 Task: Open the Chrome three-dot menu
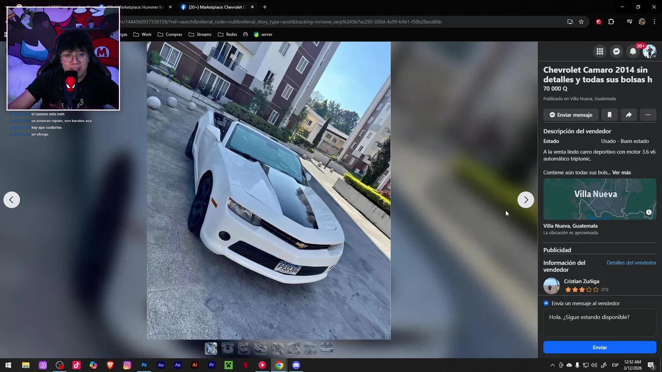[654, 22]
